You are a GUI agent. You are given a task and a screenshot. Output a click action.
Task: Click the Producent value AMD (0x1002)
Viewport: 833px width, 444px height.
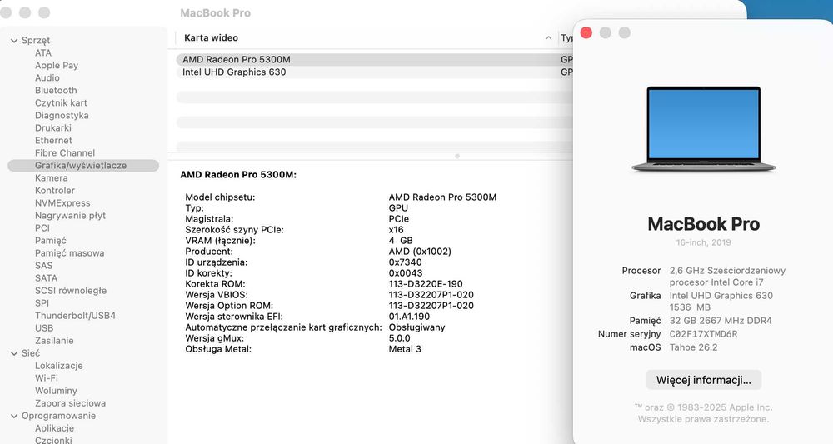[420, 252]
